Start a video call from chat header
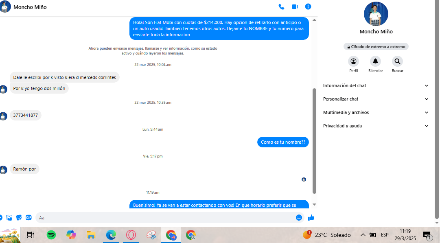 point(295,7)
